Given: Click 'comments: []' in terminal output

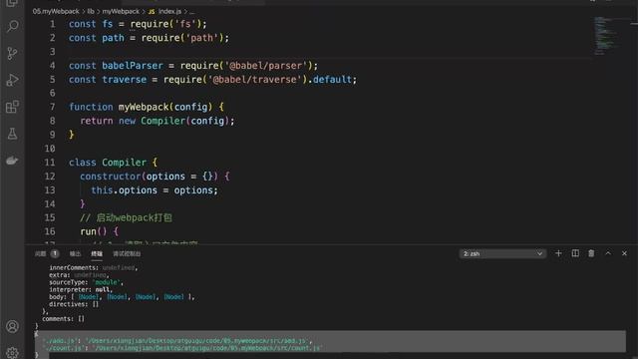Looking at the screenshot, I should (63, 319).
